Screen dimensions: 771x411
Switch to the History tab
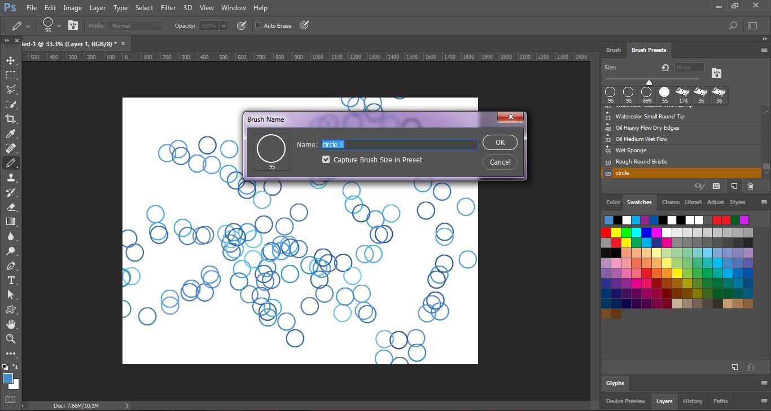693,401
